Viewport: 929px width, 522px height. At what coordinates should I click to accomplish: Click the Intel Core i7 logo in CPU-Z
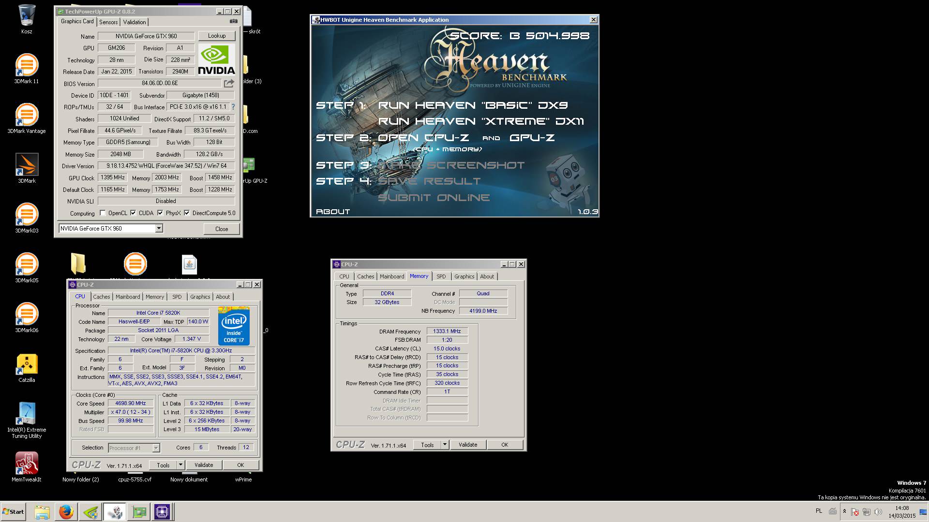pos(234,326)
